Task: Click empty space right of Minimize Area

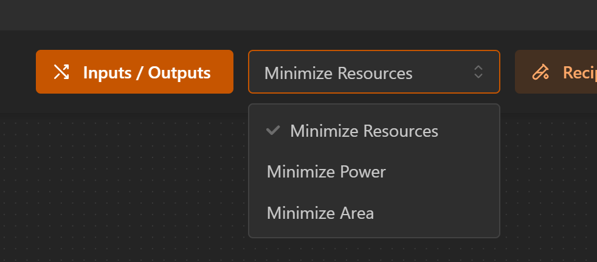Action: [x=438, y=213]
